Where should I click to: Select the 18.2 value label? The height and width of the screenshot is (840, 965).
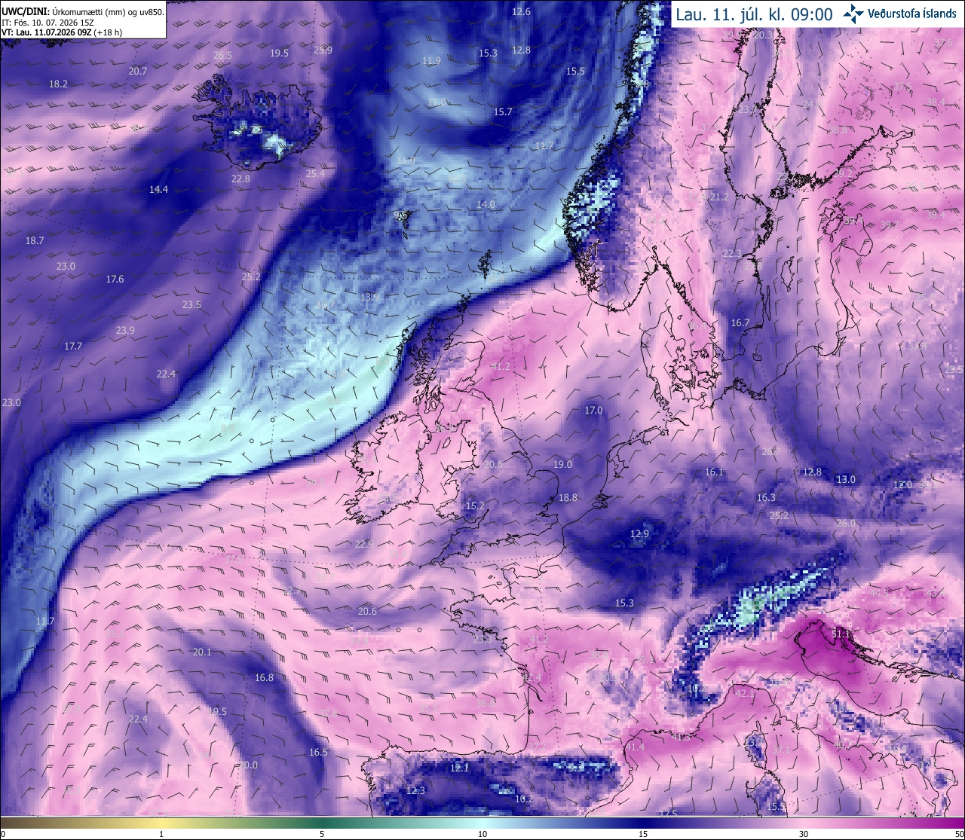pyautogui.click(x=58, y=84)
